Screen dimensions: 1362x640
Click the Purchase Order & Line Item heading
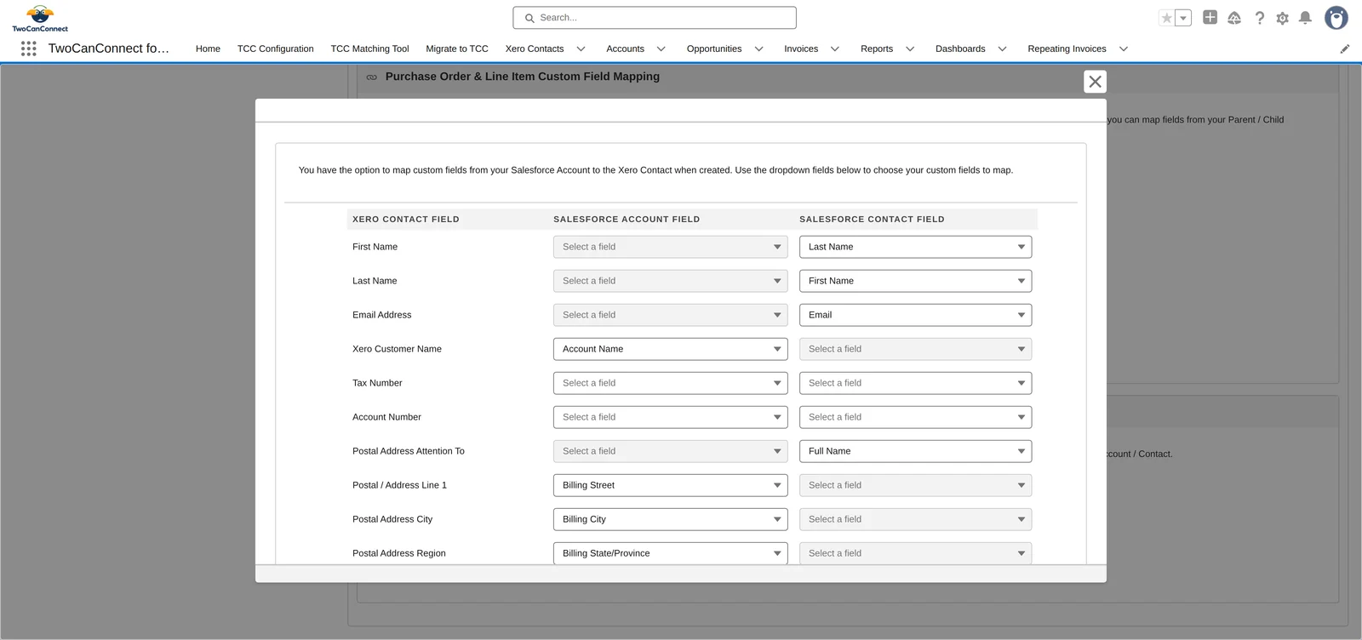click(x=523, y=77)
